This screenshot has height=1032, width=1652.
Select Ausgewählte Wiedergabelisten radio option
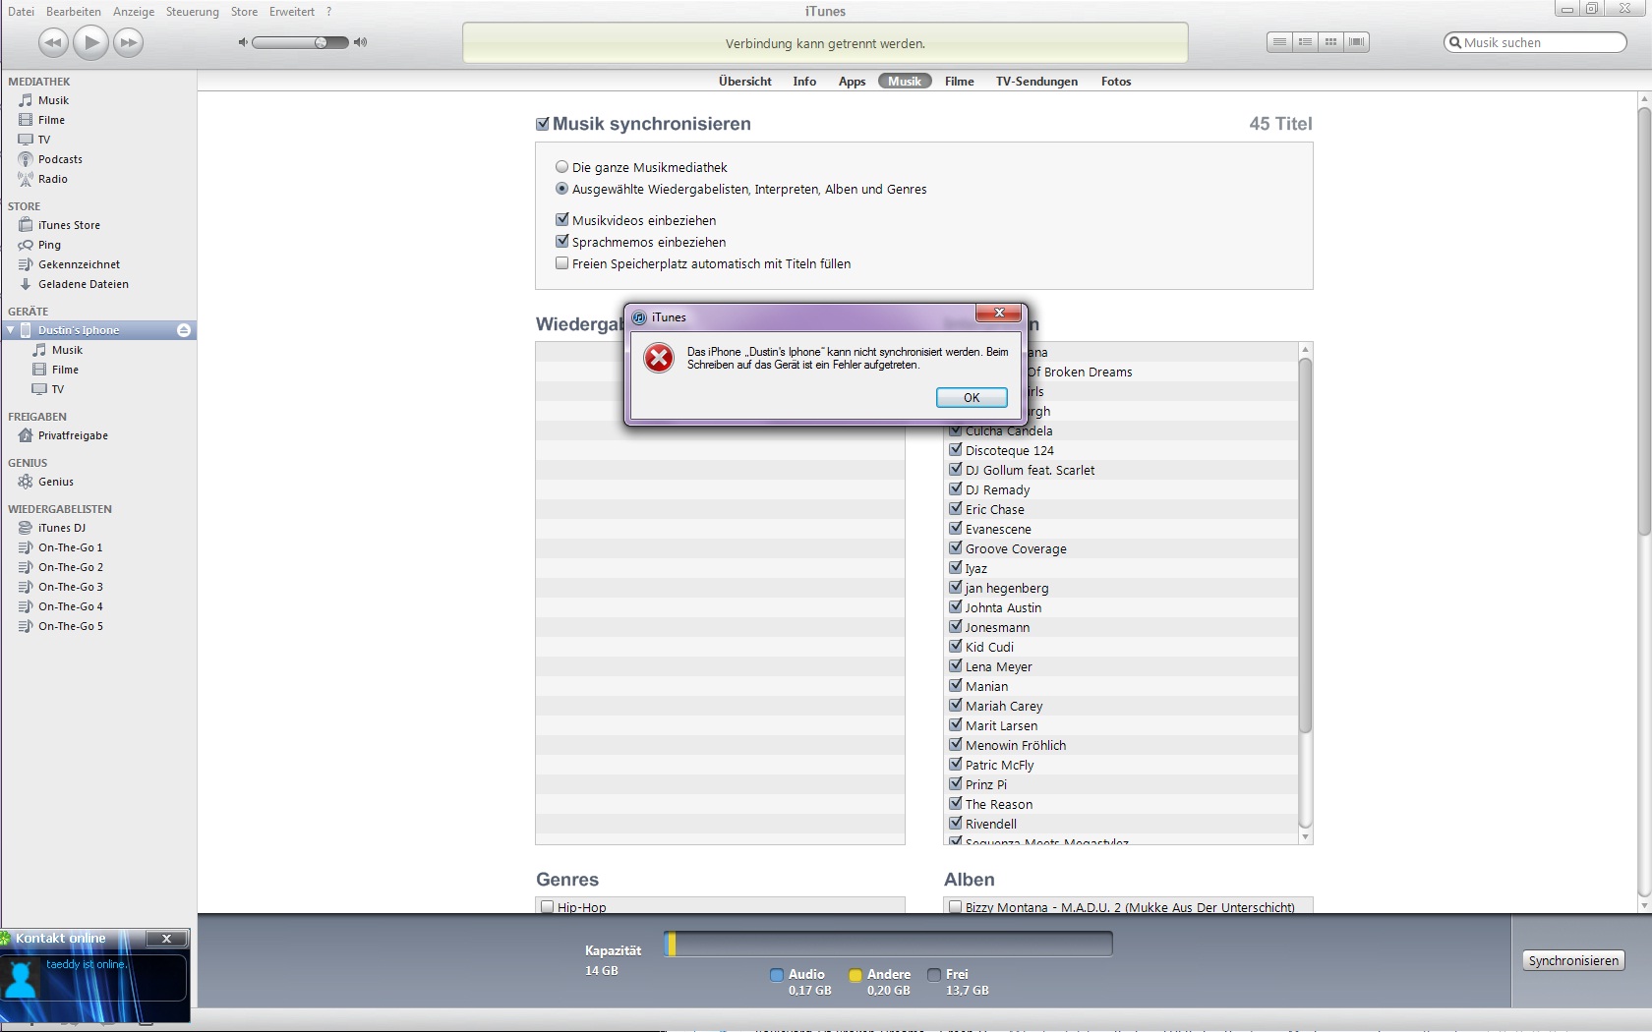[x=561, y=189]
